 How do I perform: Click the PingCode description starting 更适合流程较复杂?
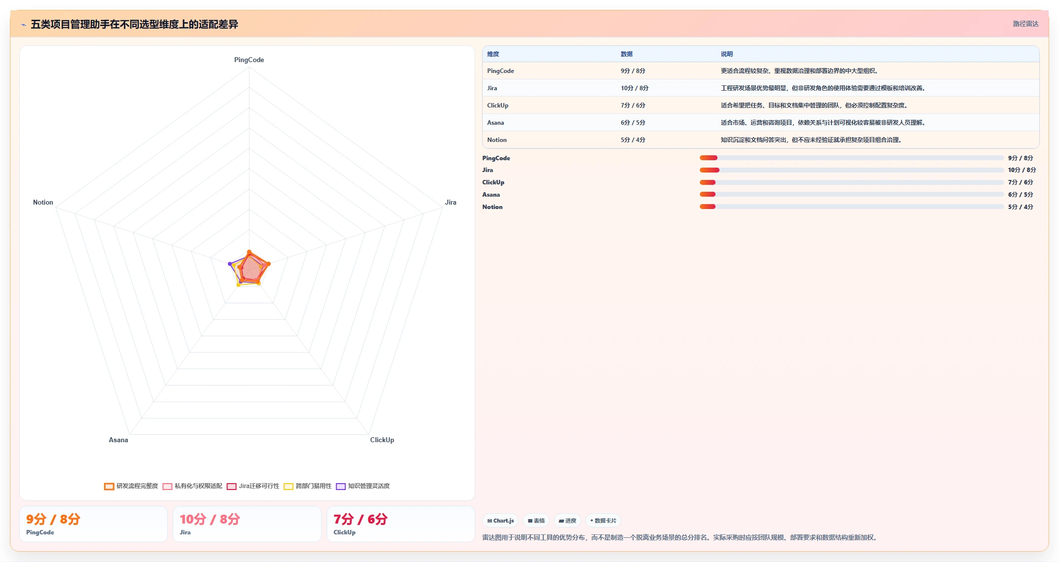[x=800, y=71]
